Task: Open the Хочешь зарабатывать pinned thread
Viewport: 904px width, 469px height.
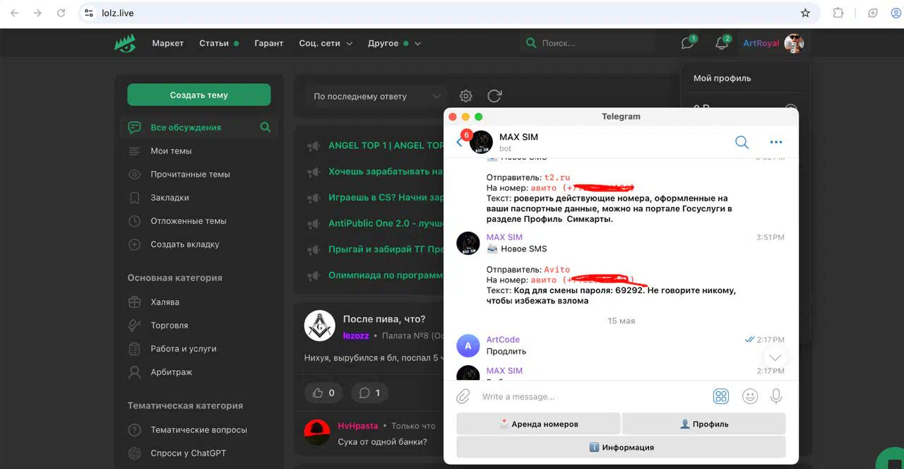Action: pyautogui.click(x=386, y=172)
